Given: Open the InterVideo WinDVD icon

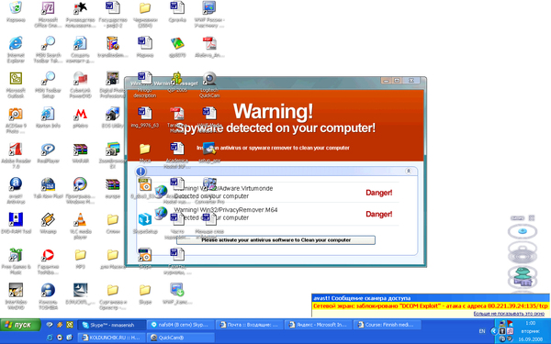Looking at the screenshot, I should pos(16,290).
